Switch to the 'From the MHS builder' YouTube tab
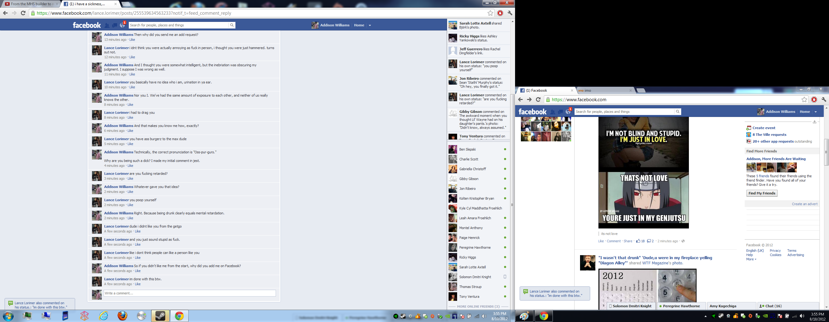829x322 pixels. (x=32, y=4)
